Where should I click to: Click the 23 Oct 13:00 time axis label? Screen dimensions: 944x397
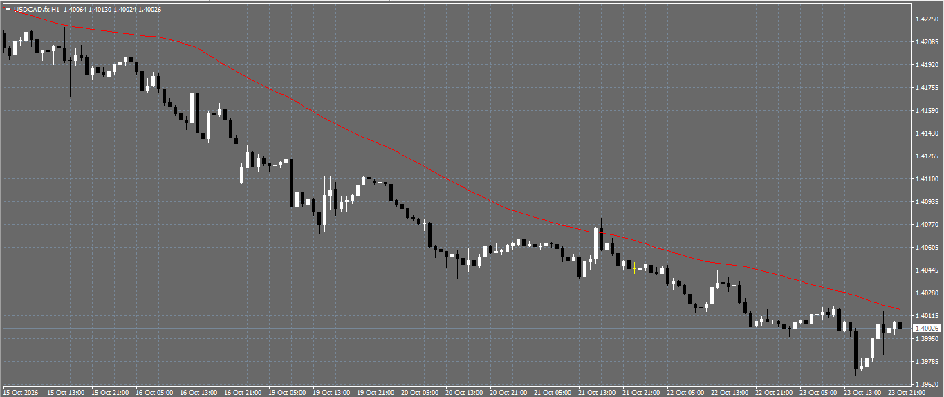(x=862, y=392)
